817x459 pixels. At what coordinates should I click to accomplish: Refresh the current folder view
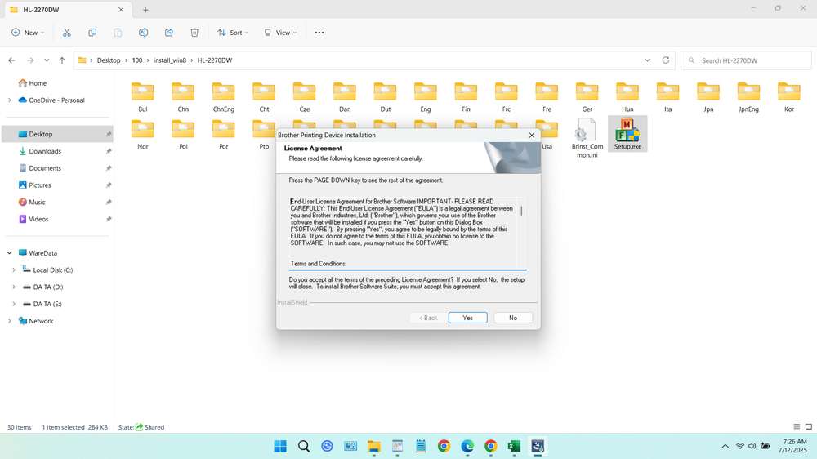pyautogui.click(x=665, y=60)
